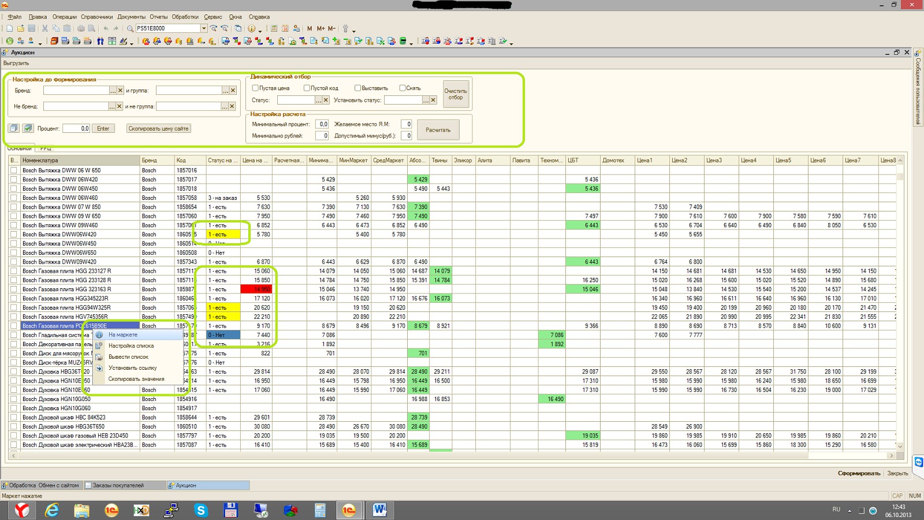924x520 pixels.
Task: Open Internet Explorer from the taskbar
Action: pyautogui.click(x=52, y=510)
